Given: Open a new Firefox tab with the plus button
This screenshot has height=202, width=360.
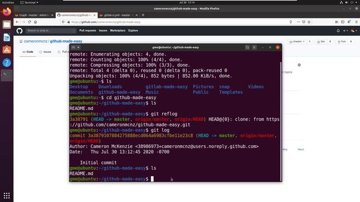Looking at the screenshot, I should 143,15.
